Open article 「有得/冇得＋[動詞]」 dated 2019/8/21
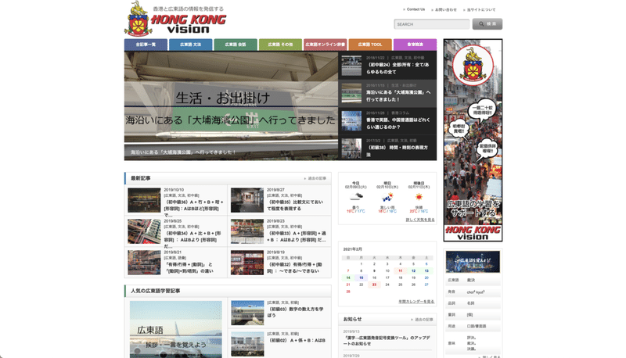 click(189, 267)
